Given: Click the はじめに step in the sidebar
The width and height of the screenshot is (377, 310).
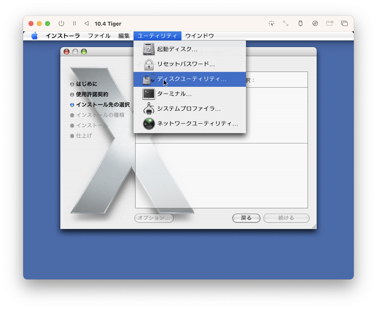Looking at the screenshot, I should [x=84, y=84].
